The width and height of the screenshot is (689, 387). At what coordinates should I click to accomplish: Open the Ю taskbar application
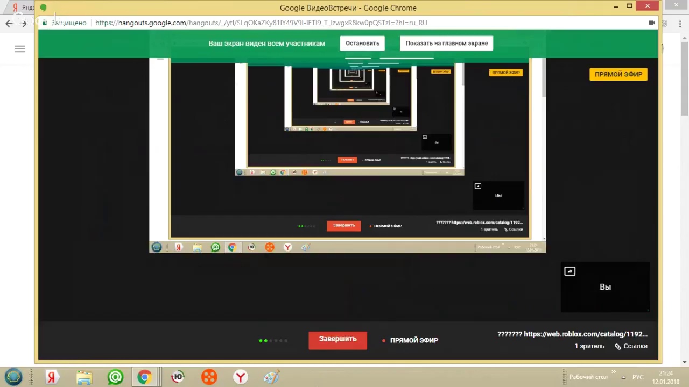[x=178, y=377]
